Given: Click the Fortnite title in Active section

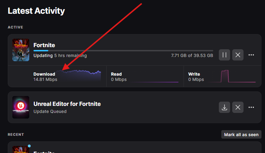Looking at the screenshot, I should point(44,45).
